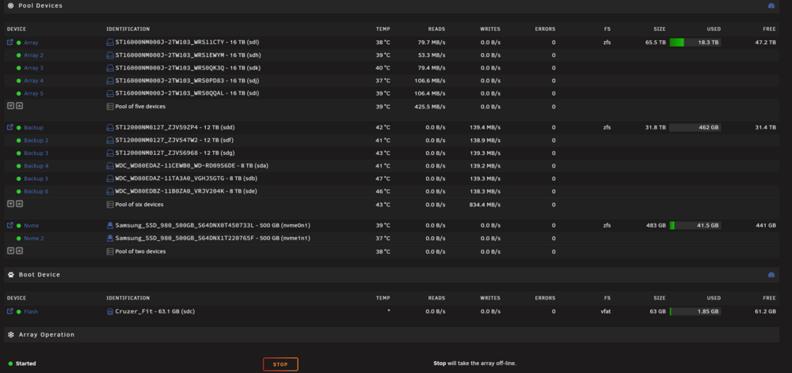Click the green status dot beside Backup
The image size is (792, 373).
19,128
